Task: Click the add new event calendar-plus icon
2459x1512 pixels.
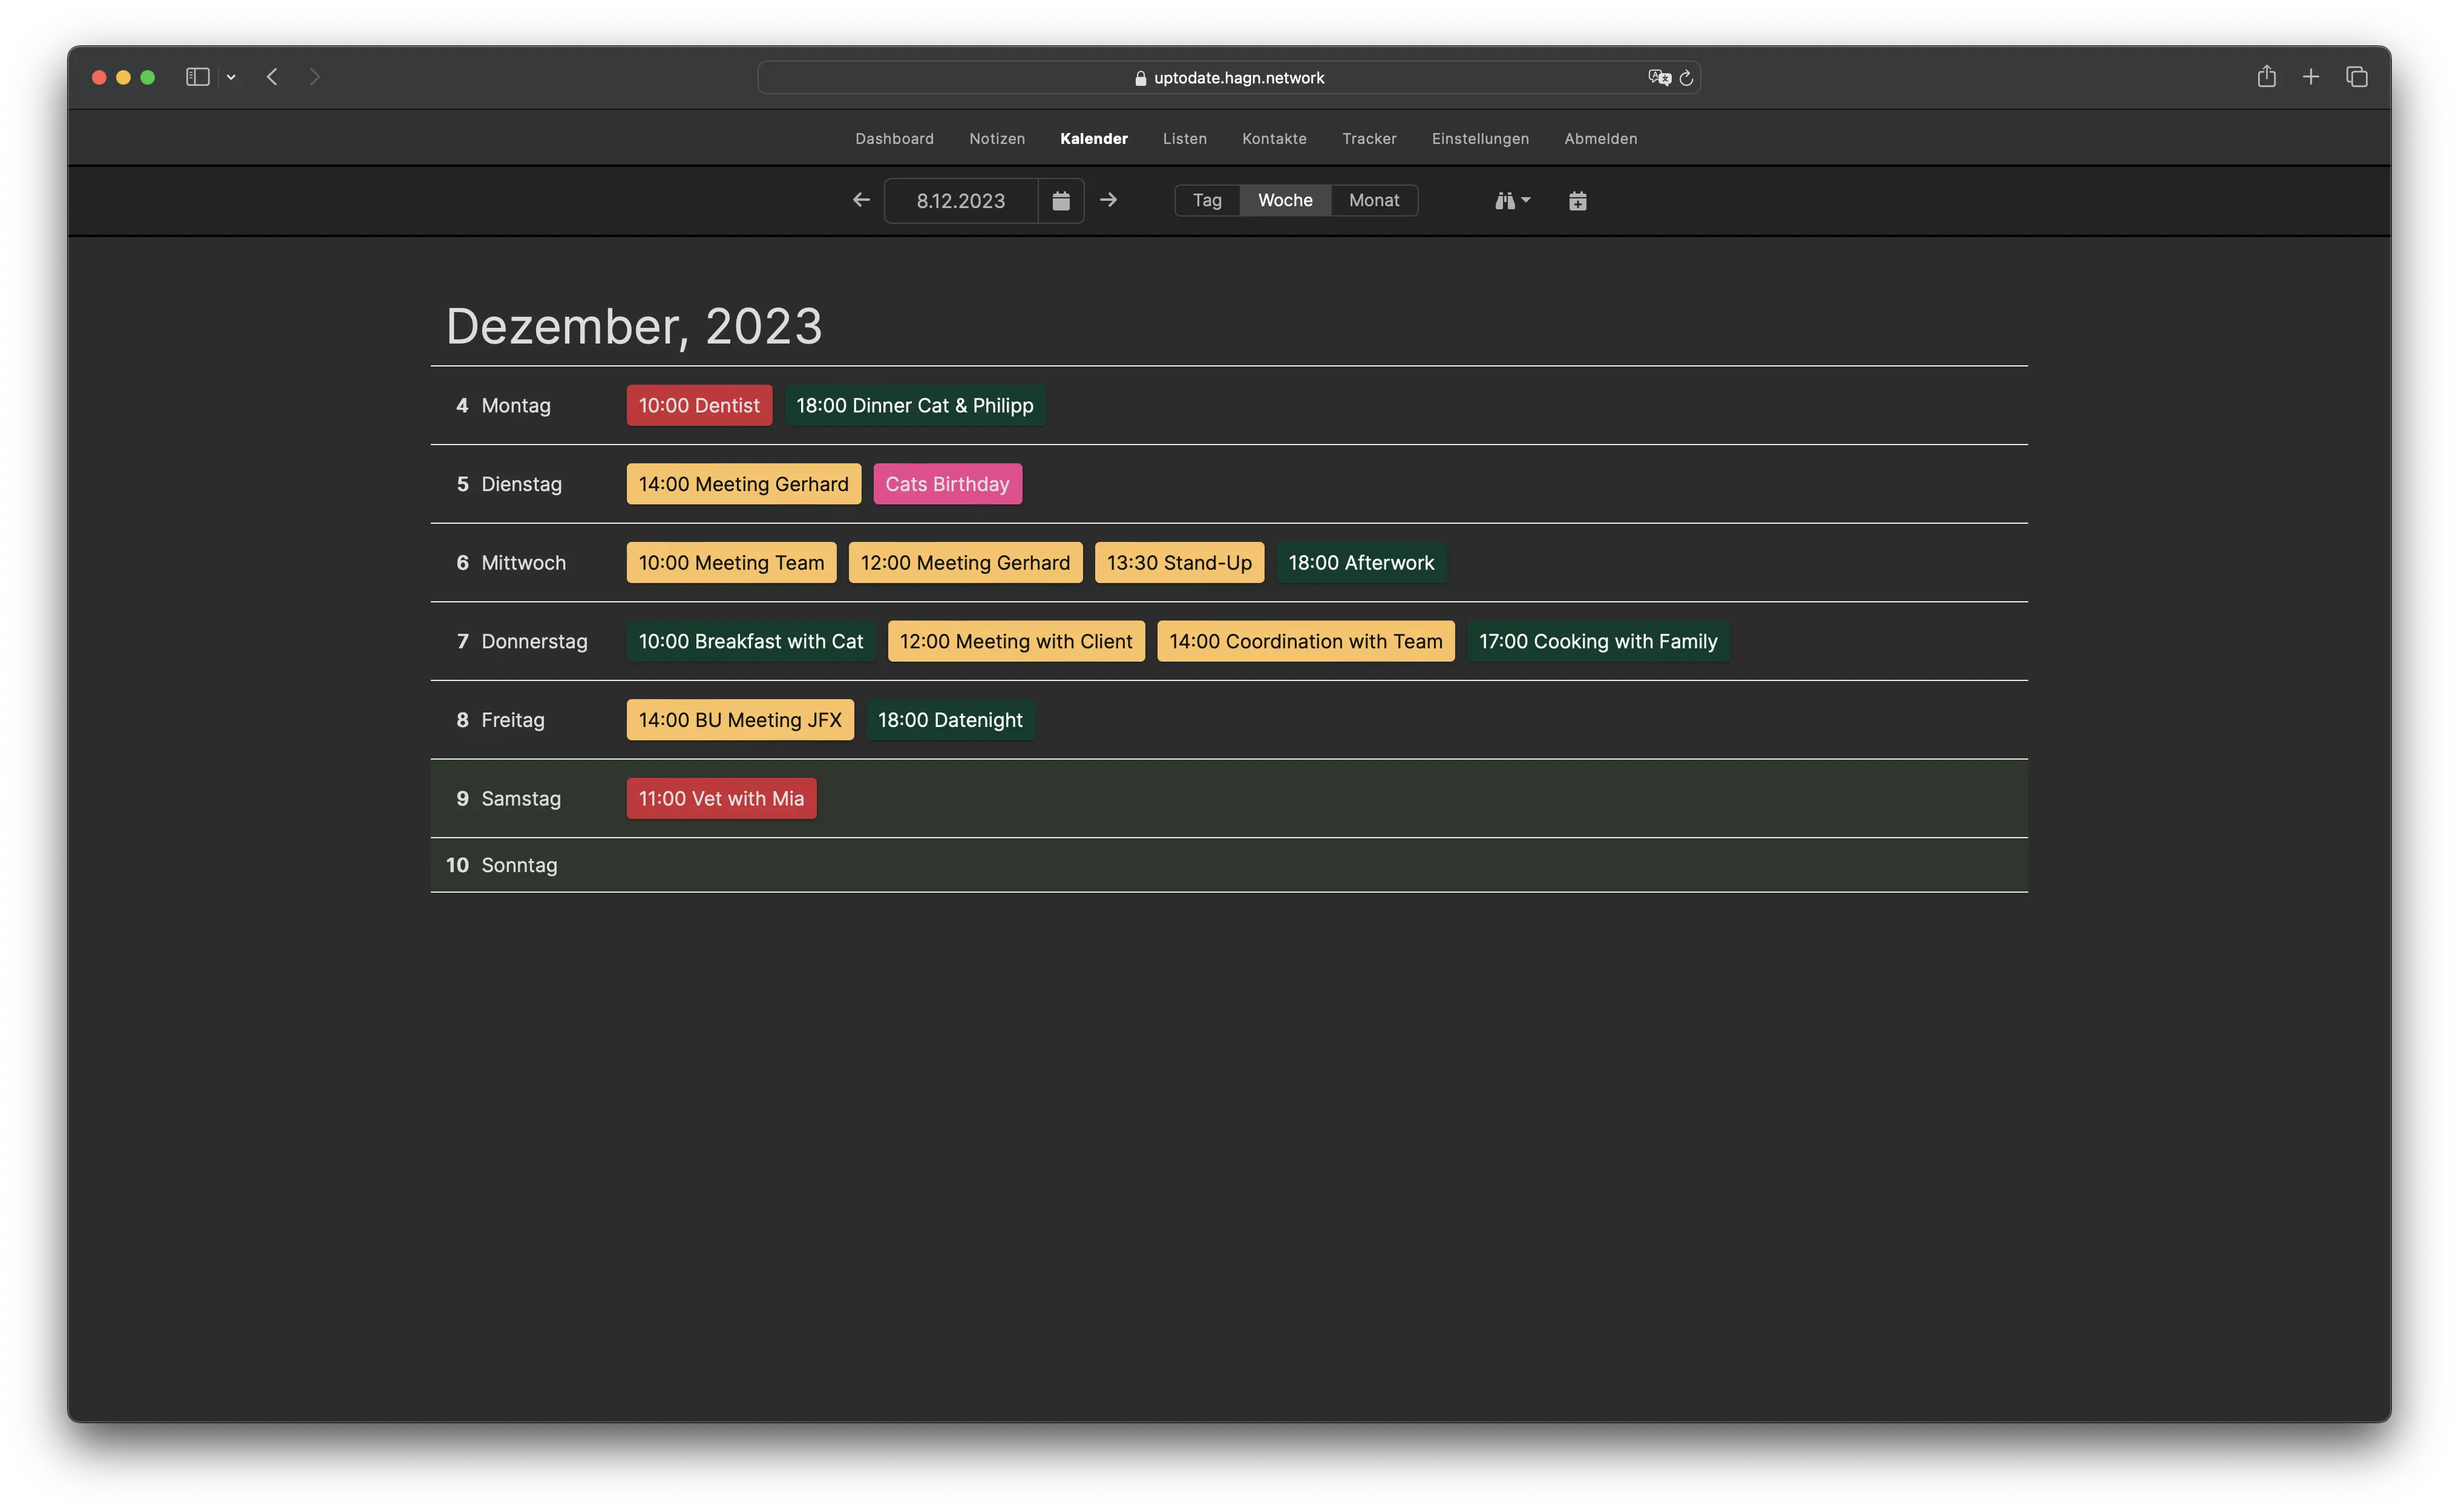Action: click(1577, 201)
